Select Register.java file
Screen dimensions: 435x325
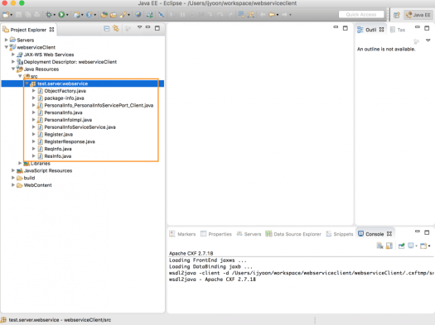click(x=59, y=134)
